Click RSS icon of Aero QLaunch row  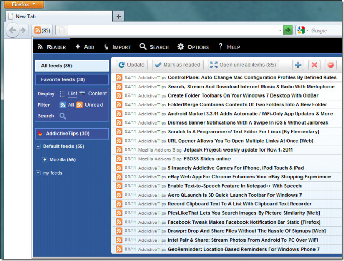[119, 195]
